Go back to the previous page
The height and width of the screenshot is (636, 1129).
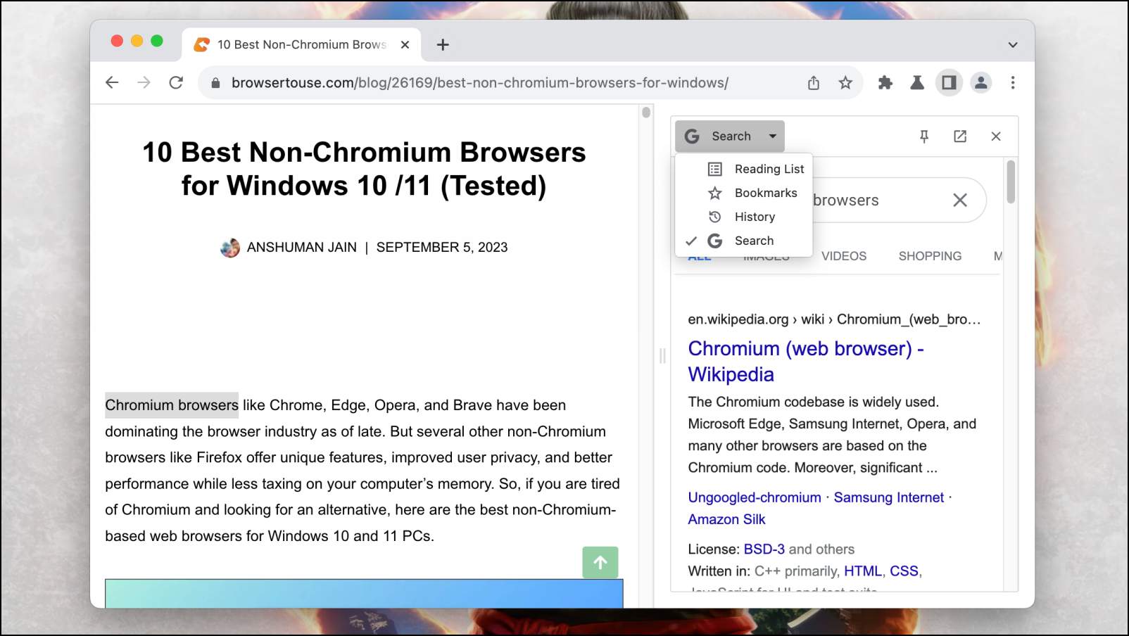coord(112,82)
